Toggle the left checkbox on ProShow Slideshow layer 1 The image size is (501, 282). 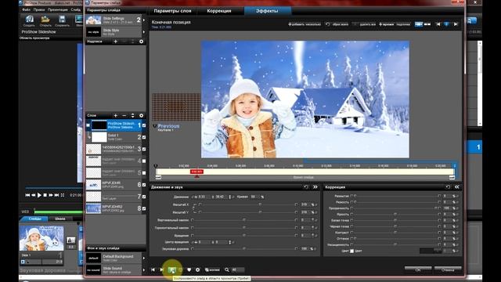(88, 125)
